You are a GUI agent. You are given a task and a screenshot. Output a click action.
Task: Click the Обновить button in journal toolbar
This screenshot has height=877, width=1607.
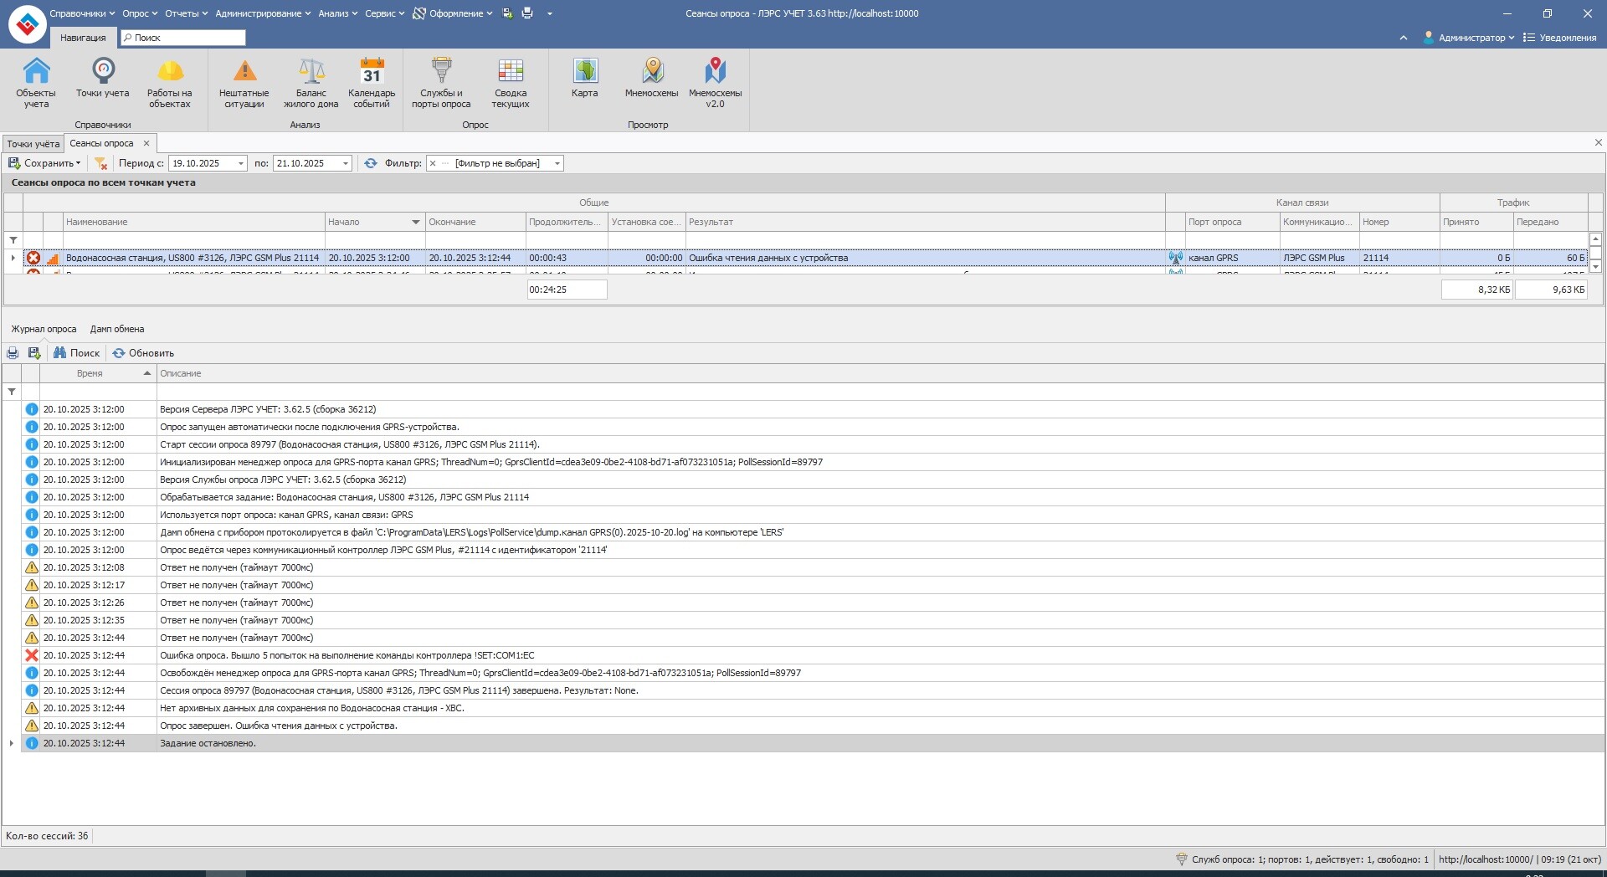tap(144, 353)
